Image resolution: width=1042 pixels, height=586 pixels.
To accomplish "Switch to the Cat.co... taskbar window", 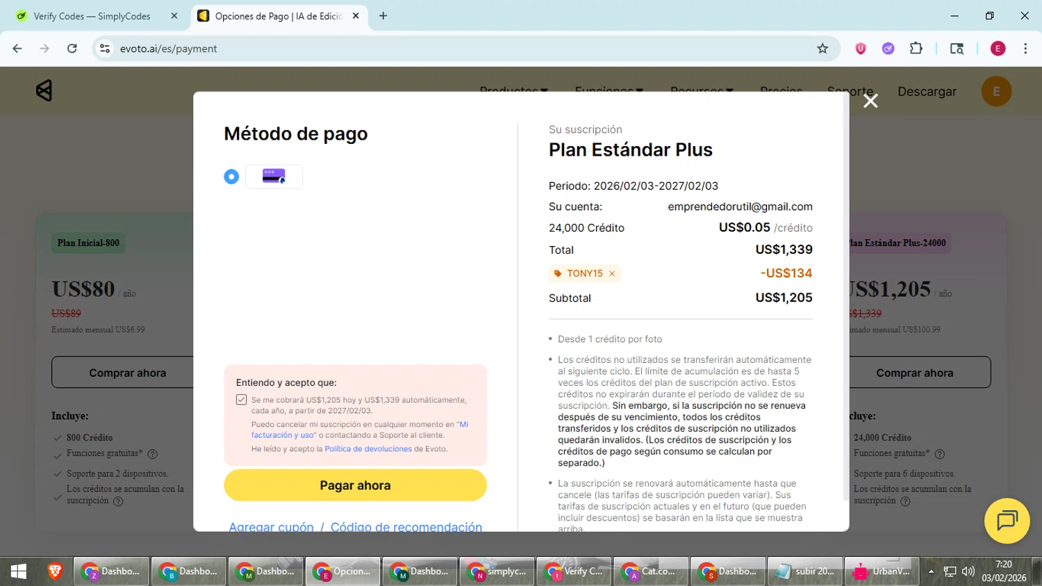I will click(651, 571).
